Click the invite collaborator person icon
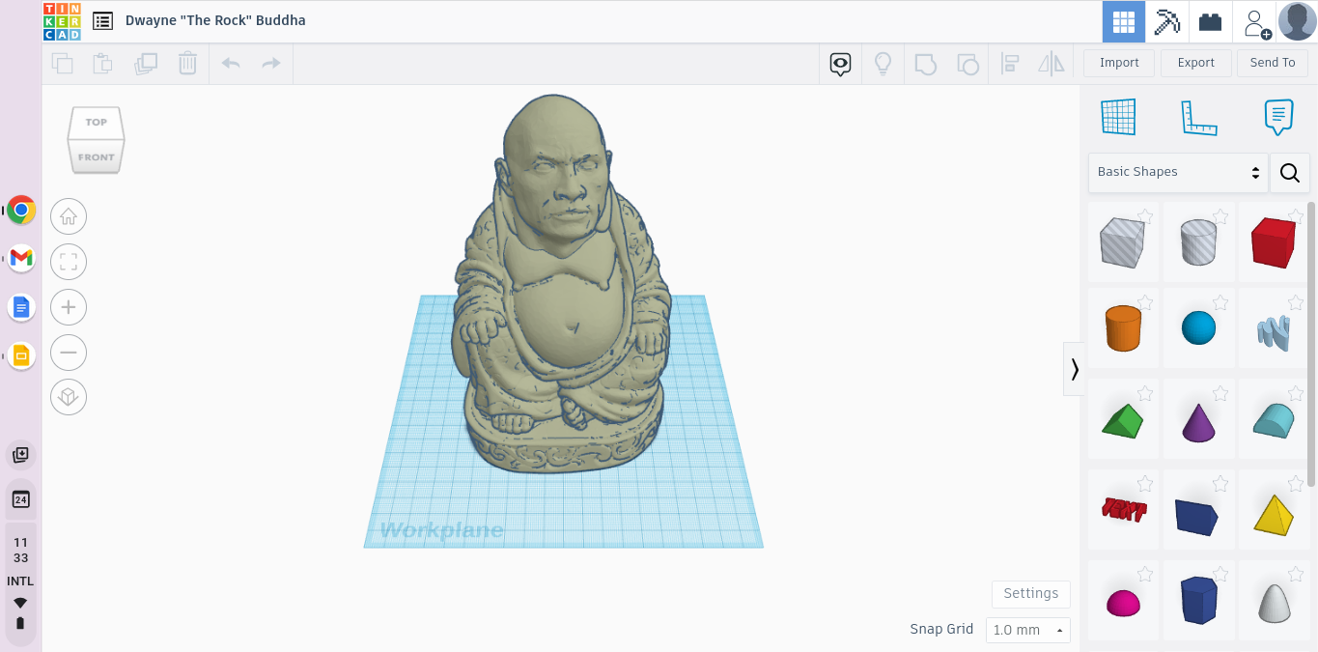Image resolution: width=1318 pixels, height=652 pixels. click(1256, 22)
